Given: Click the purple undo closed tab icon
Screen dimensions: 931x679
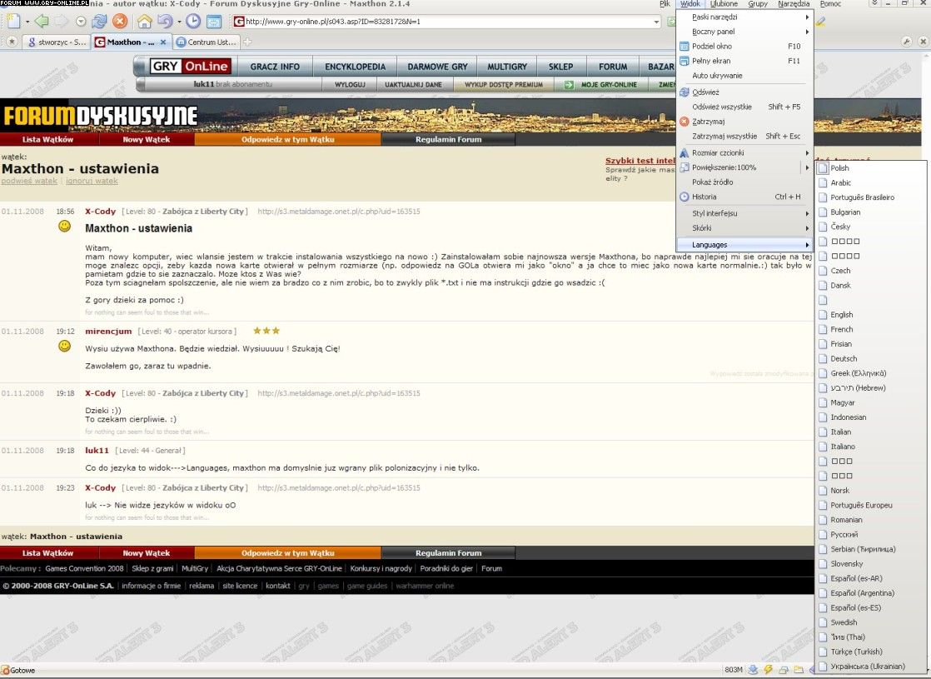Looking at the screenshot, I should coord(165,22).
